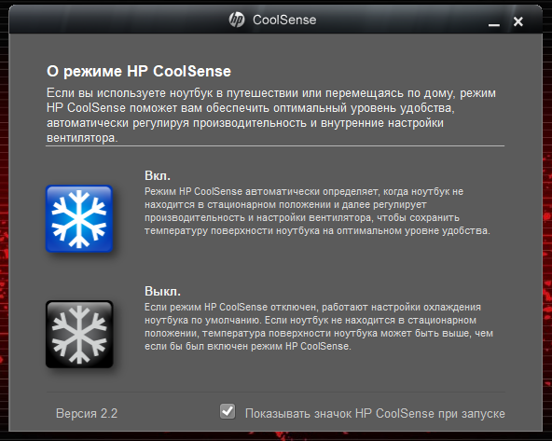Select the 'Вкл.' heading

click(x=158, y=175)
